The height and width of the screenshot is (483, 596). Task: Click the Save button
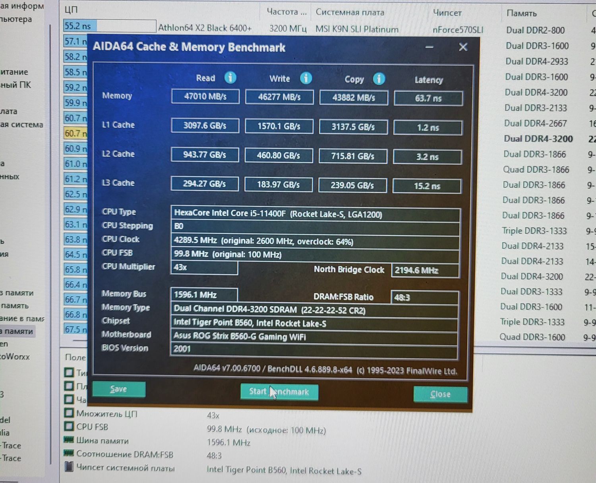pyautogui.click(x=119, y=389)
